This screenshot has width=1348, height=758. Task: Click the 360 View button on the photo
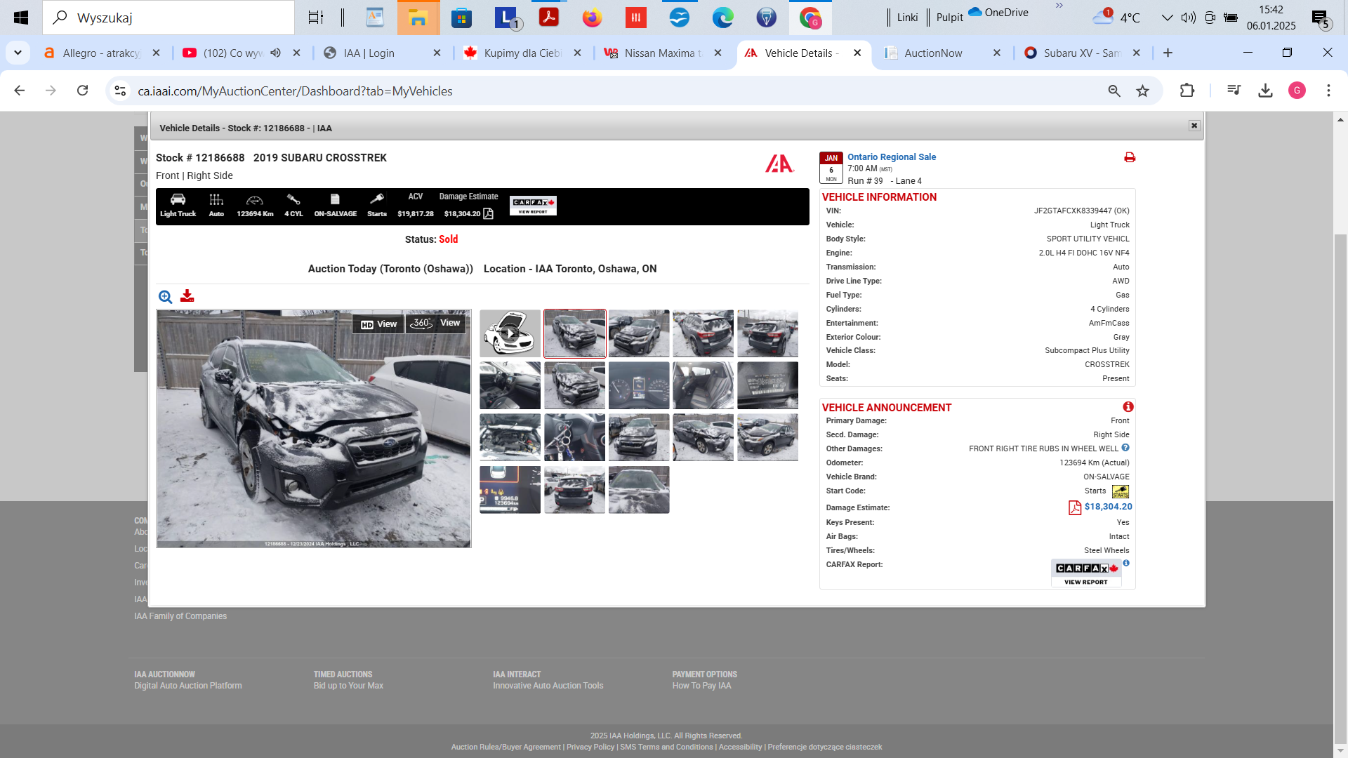click(x=436, y=323)
